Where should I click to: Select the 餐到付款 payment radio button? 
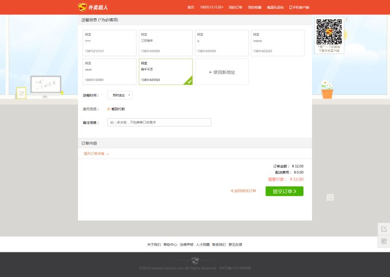point(109,109)
